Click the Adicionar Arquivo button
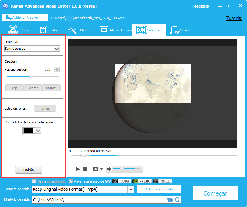 pyautogui.click(x=25, y=18)
